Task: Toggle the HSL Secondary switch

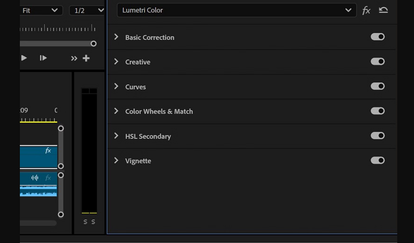Action: coord(377,135)
